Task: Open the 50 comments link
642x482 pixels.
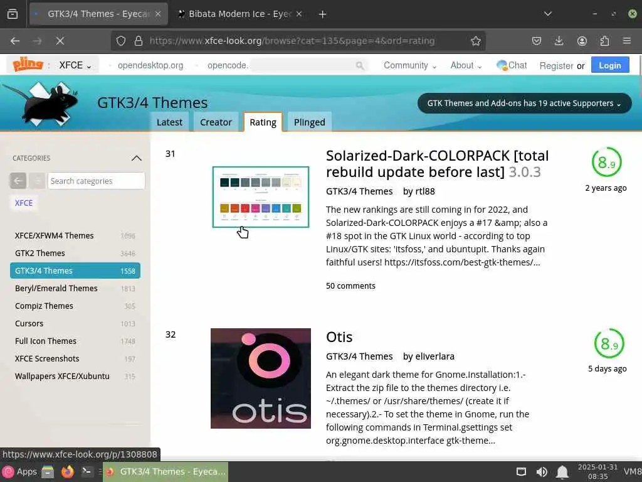Action: [350, 286]
